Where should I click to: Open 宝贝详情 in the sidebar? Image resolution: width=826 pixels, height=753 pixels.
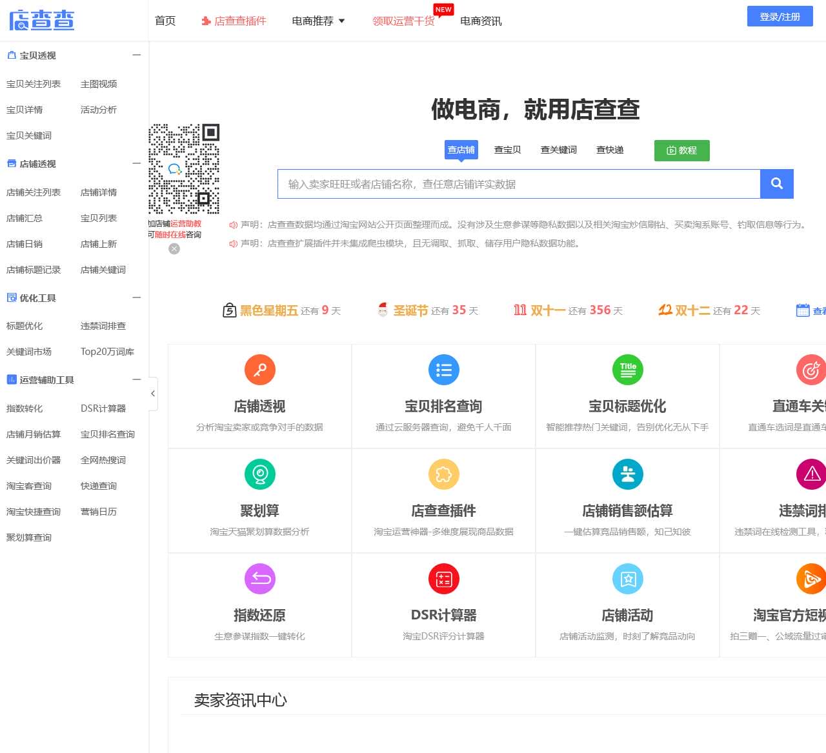click(25, 110)
